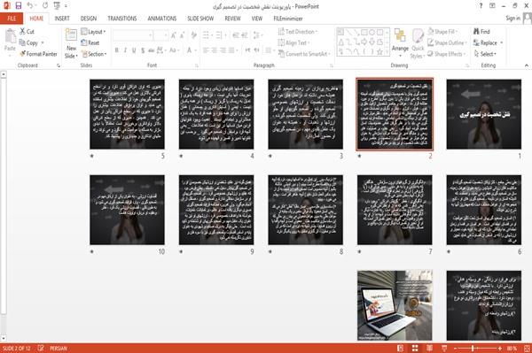Click the Paste clipboard icon

tap(10, 36)
